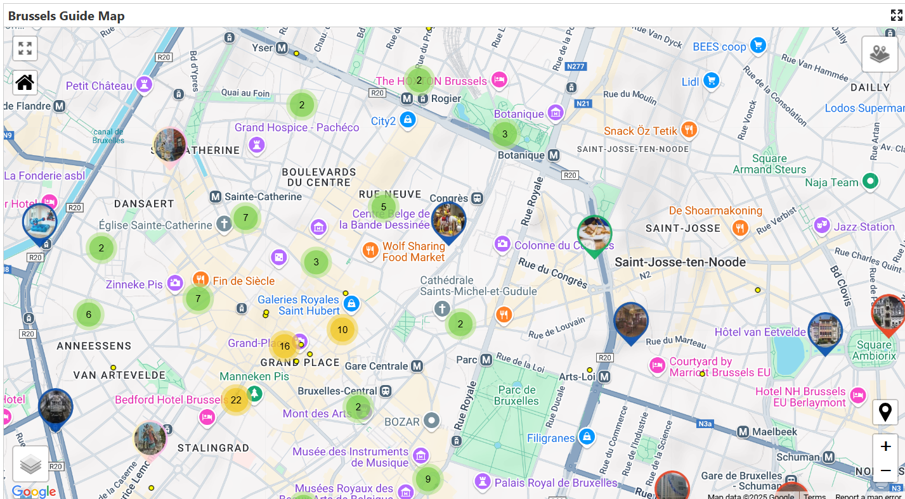Click the Google logo in the corner
The height and width of the screenshot is (499, 905).
click(x=34, y=491)
